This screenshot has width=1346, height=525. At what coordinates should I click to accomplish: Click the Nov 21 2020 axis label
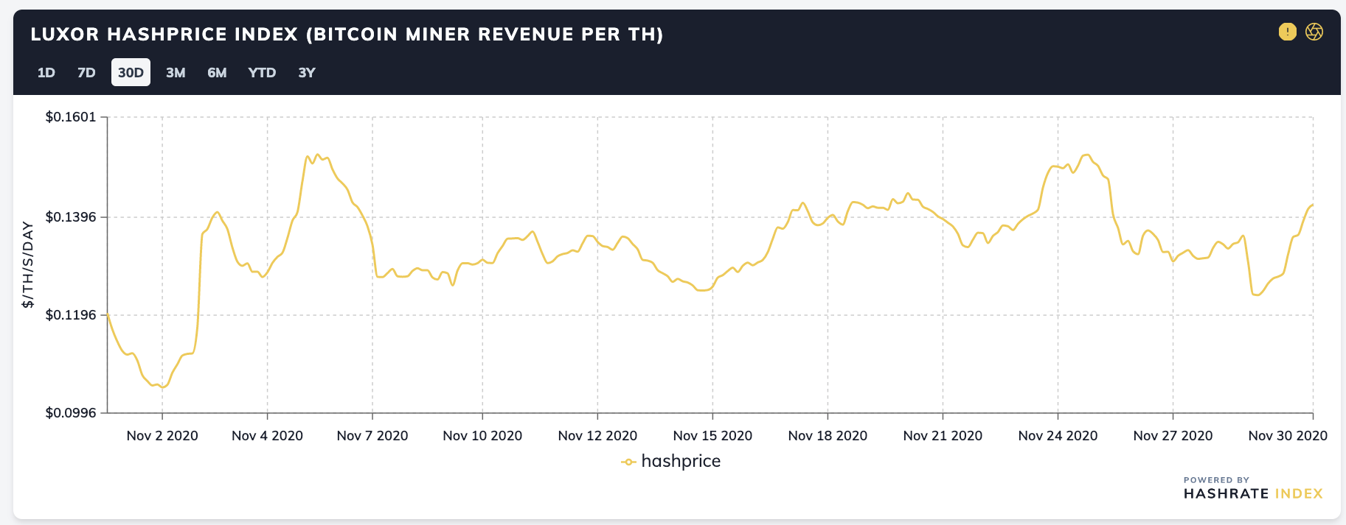coord(943,436)
